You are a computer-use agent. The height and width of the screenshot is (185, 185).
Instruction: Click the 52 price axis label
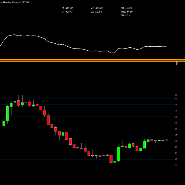(x=176, y=129)
